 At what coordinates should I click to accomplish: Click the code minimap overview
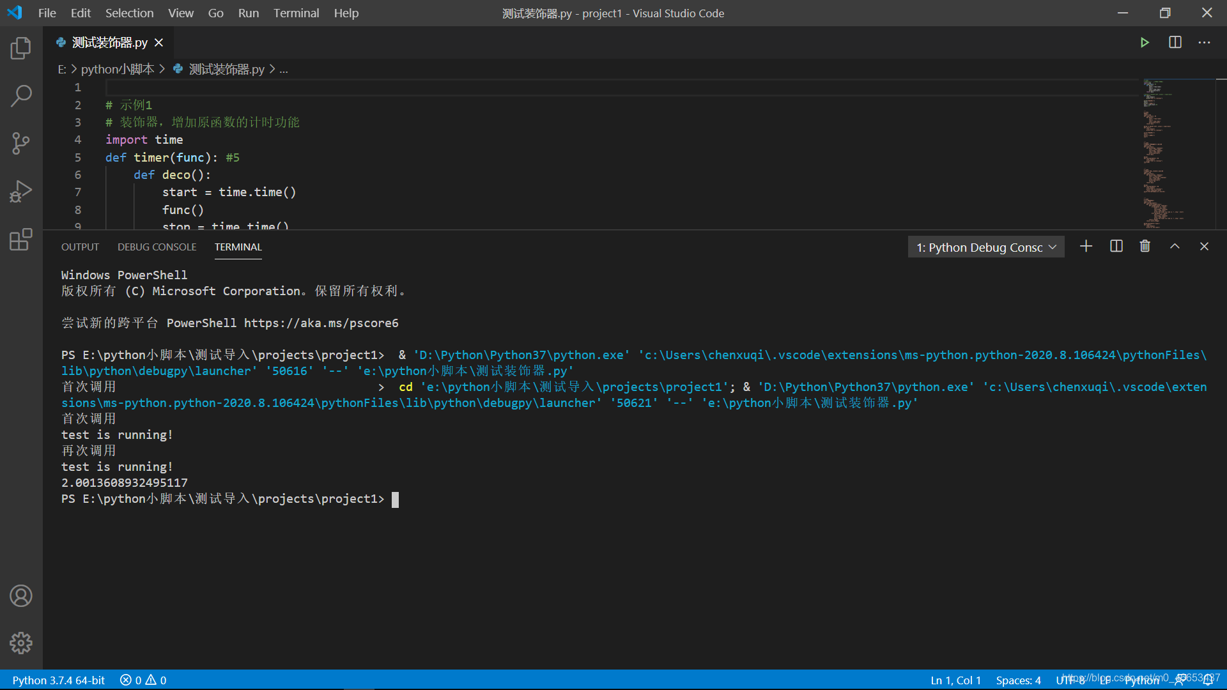point(1178,153)
